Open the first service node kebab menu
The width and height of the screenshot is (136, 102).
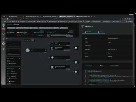point(69,58)
